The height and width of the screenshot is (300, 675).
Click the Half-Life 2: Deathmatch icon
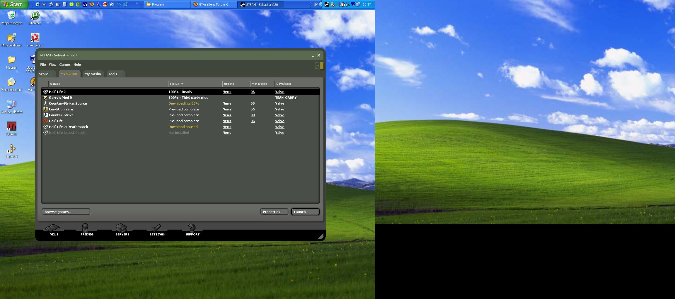pyautogui.click(x=45, y=127)
